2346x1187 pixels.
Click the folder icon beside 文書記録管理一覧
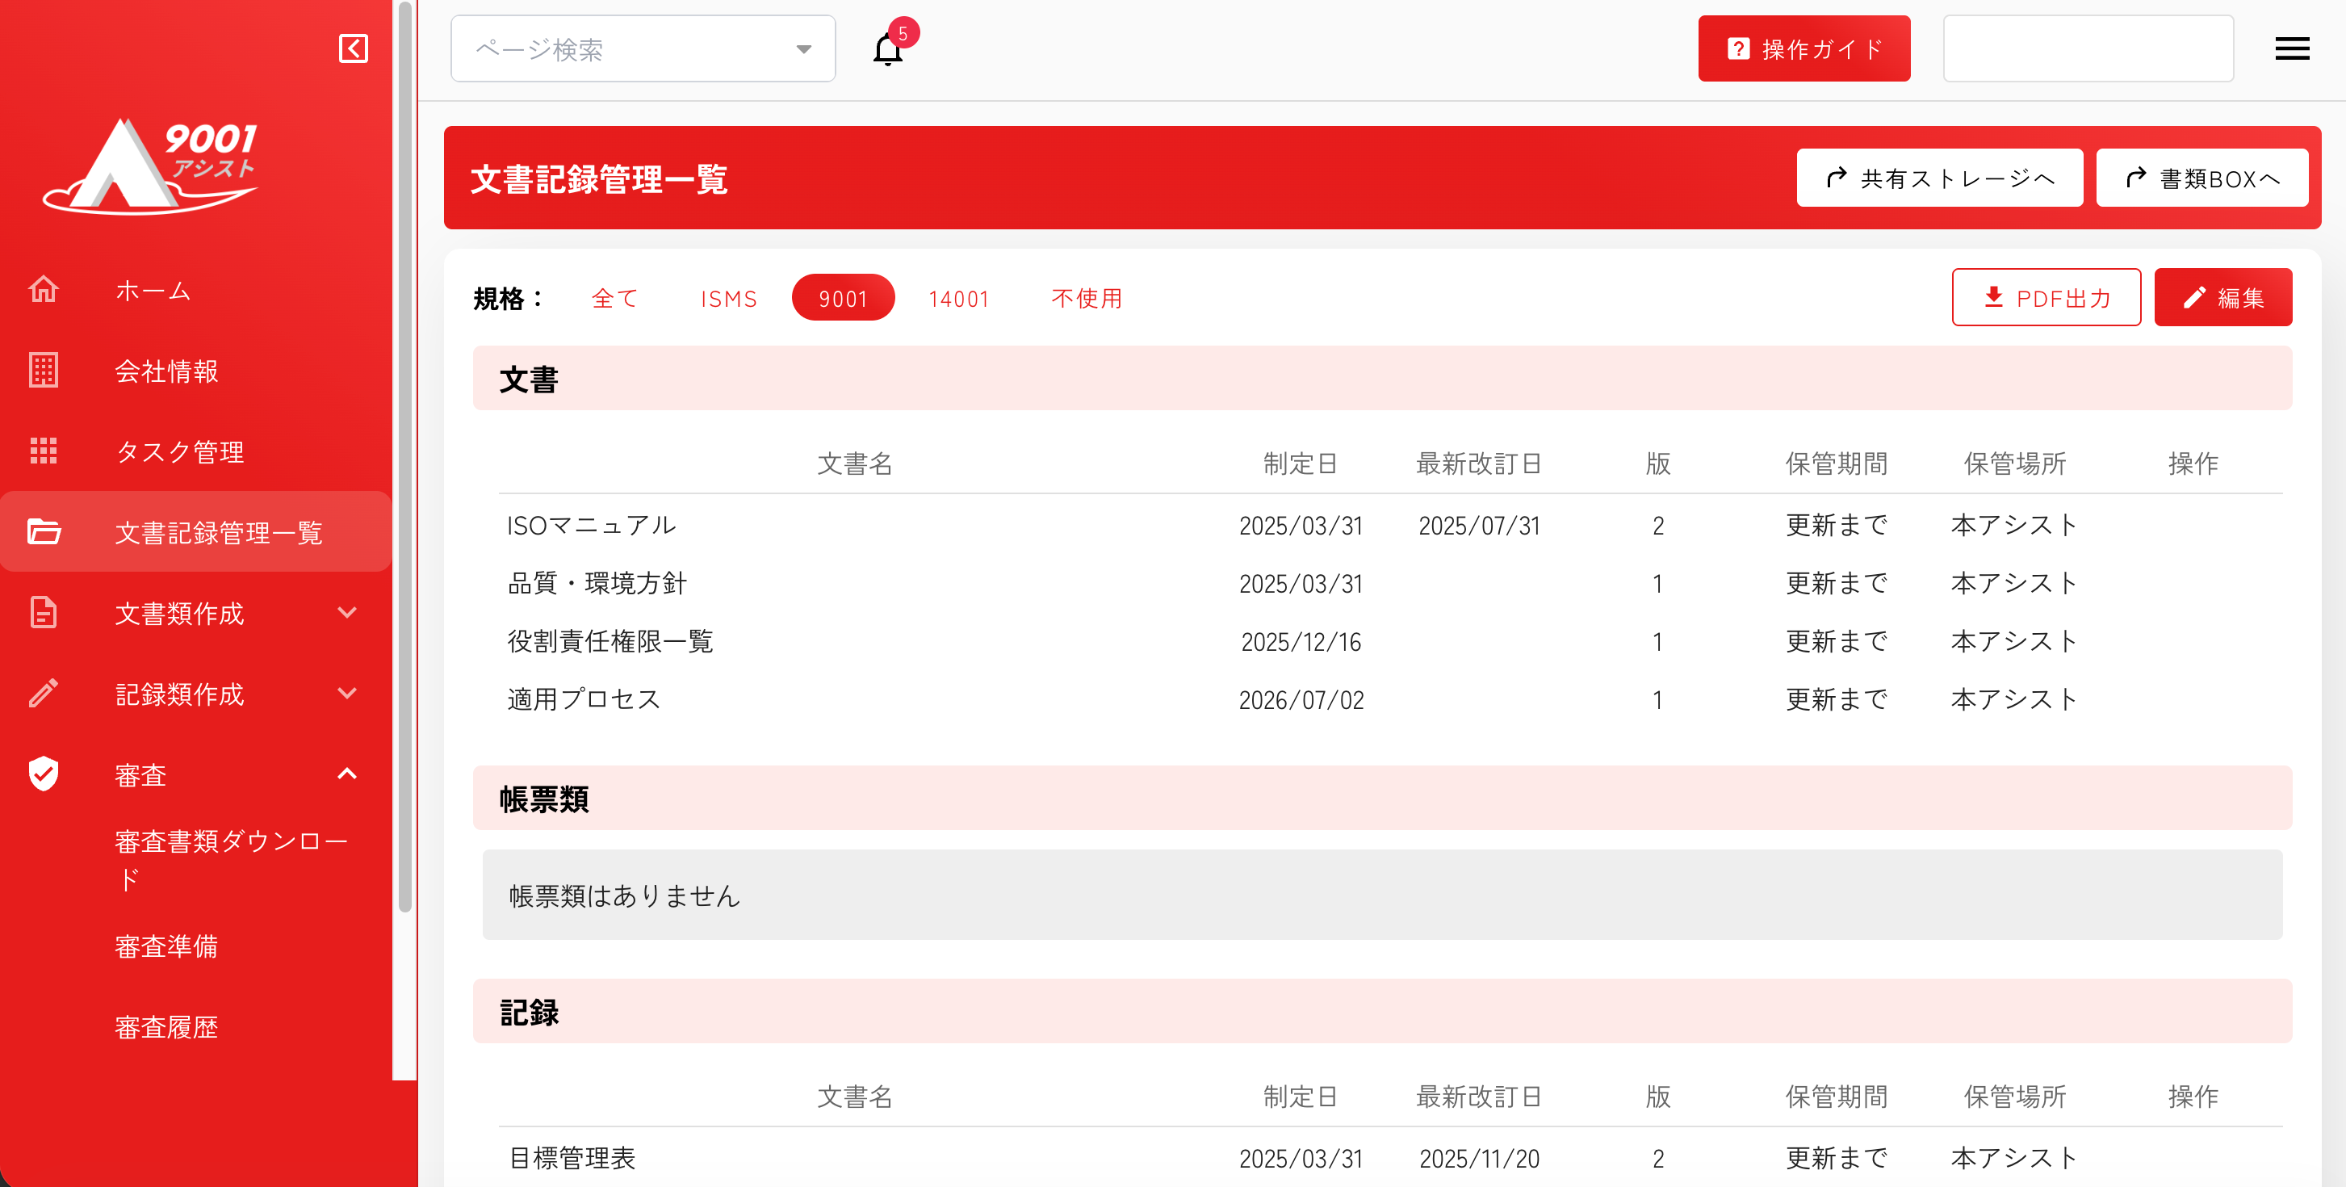click(x=43, y=531)
